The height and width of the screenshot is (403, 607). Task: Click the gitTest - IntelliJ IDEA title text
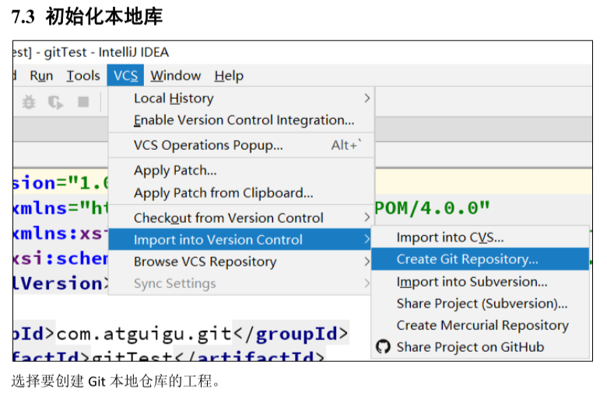point(107,52)
